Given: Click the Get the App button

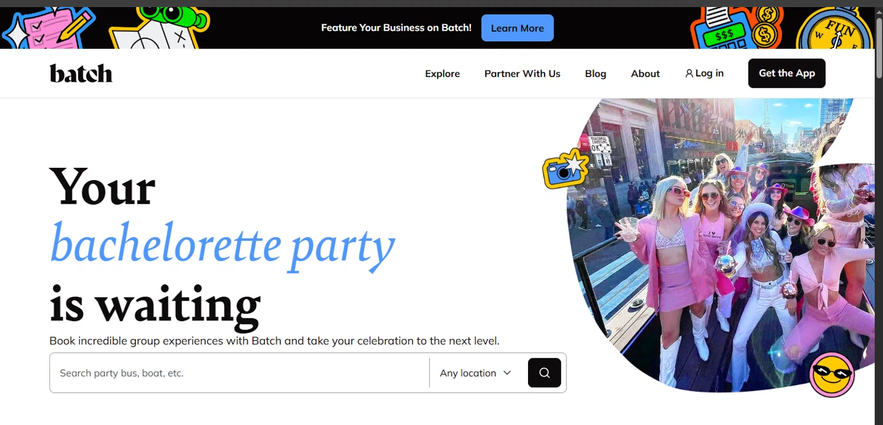Looking at the screenshot, I should click(786, 74).
